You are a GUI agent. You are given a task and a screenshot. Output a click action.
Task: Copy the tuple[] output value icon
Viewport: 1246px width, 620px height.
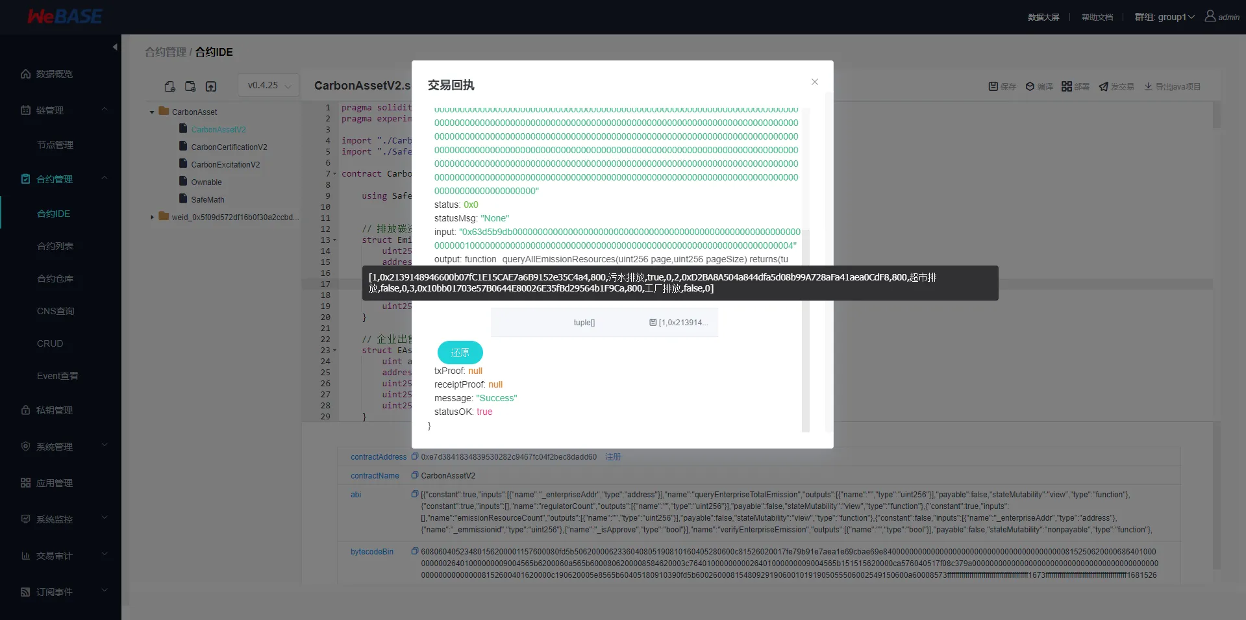point(653,323)
